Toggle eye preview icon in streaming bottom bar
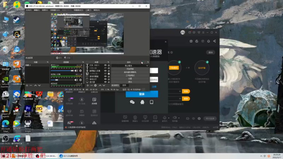 [194, 119]
